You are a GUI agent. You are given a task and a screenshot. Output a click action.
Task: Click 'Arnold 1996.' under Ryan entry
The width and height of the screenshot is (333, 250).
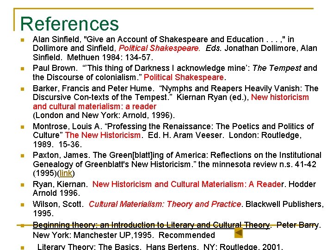56,193
